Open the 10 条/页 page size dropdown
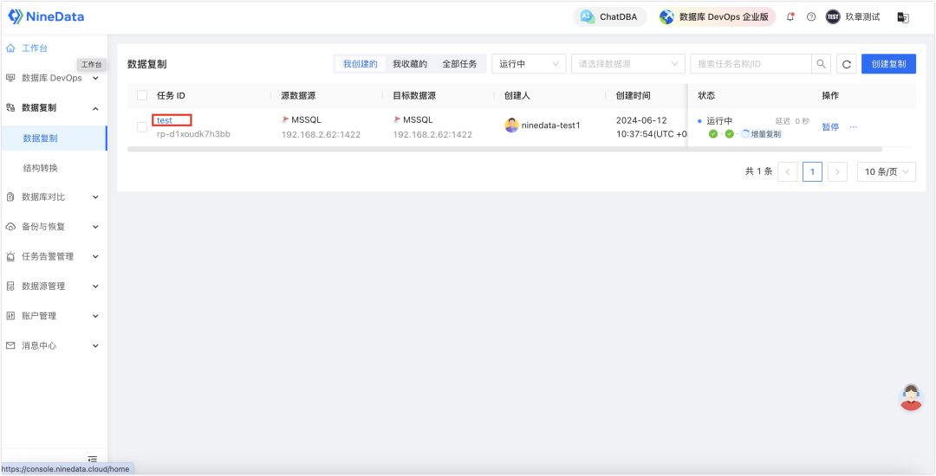 887,171
